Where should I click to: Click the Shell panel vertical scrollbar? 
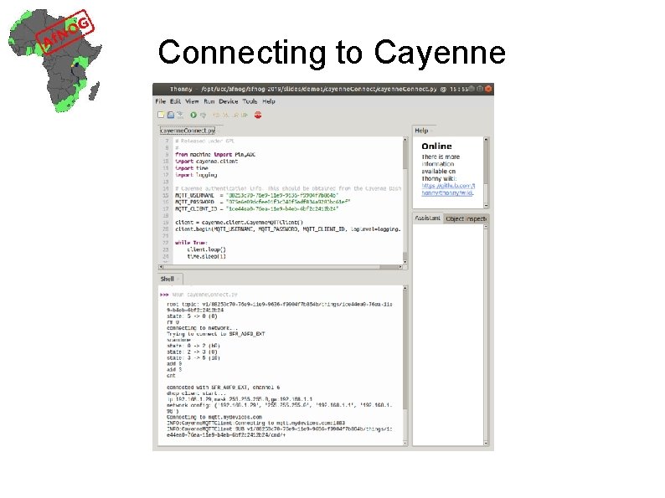point(405,366)
